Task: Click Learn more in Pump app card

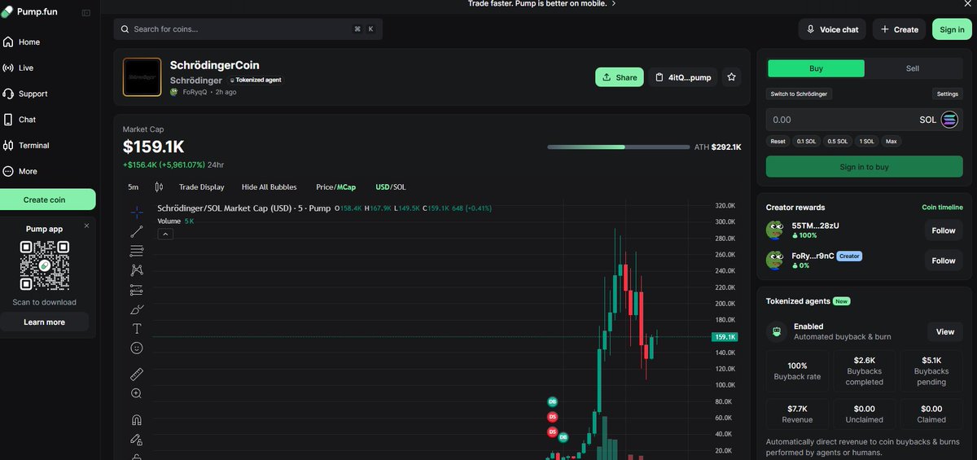Action: click(45, 322)
